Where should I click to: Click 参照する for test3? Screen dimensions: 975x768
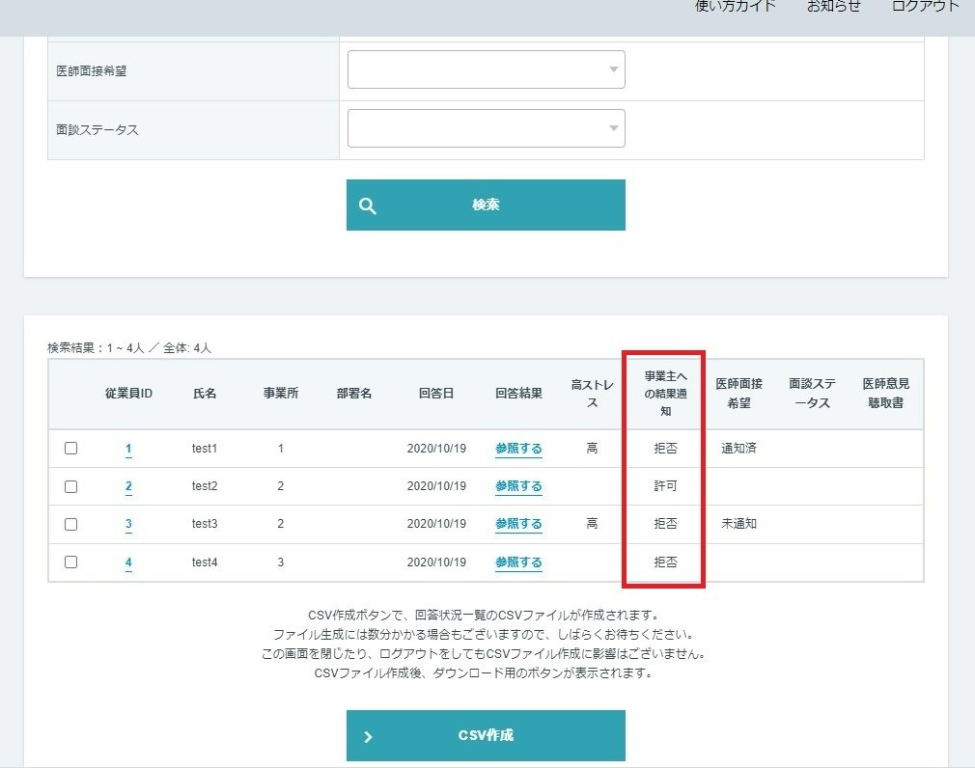518,524
